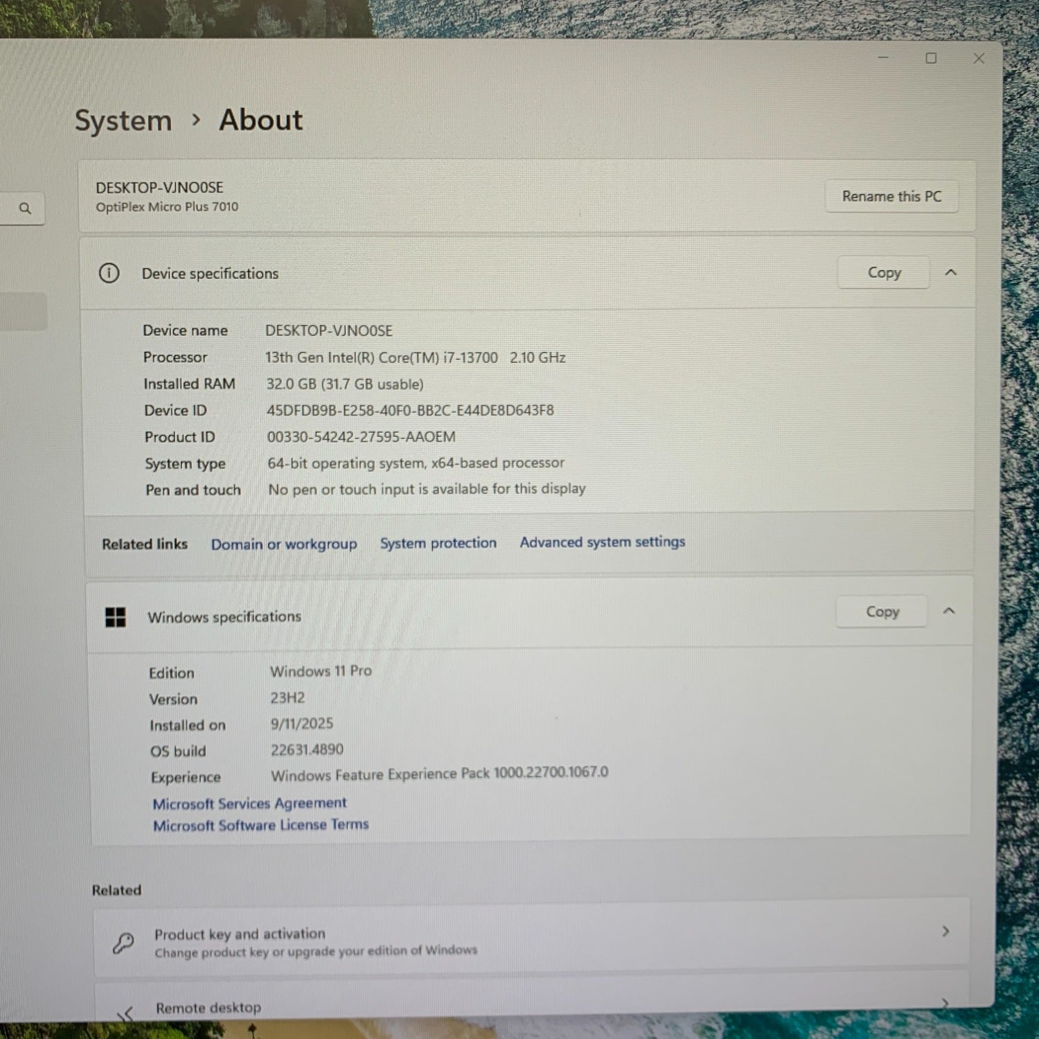1039x1039 pixels.
Task: Open the Microsoft Software License Terms link
Action: point(260,825)
